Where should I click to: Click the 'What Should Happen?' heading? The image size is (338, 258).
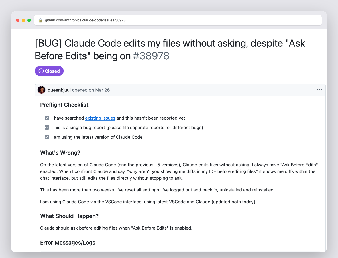tap(69, 216)
